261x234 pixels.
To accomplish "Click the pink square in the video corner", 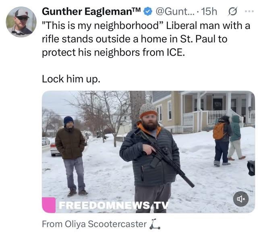I will coord(49,205).
